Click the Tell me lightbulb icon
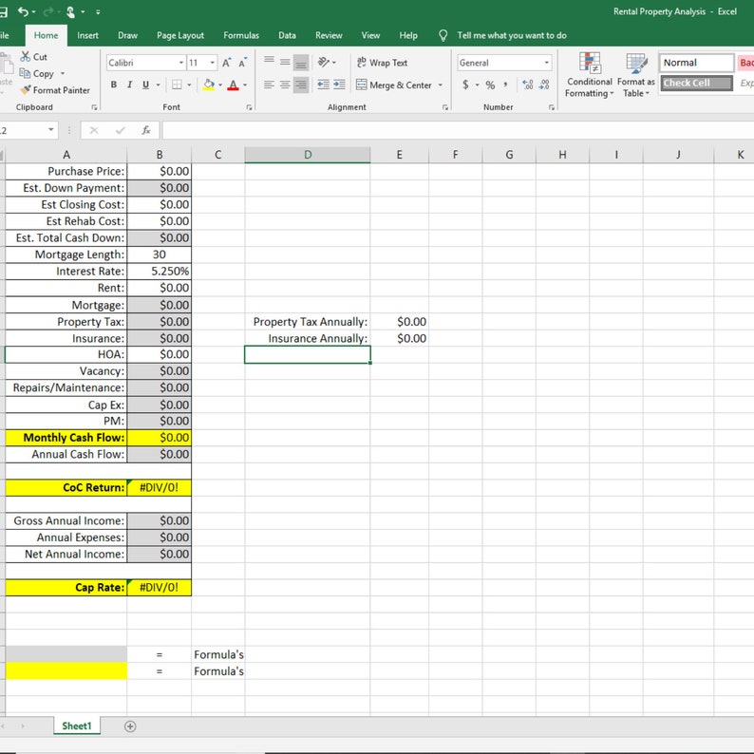 443,35
